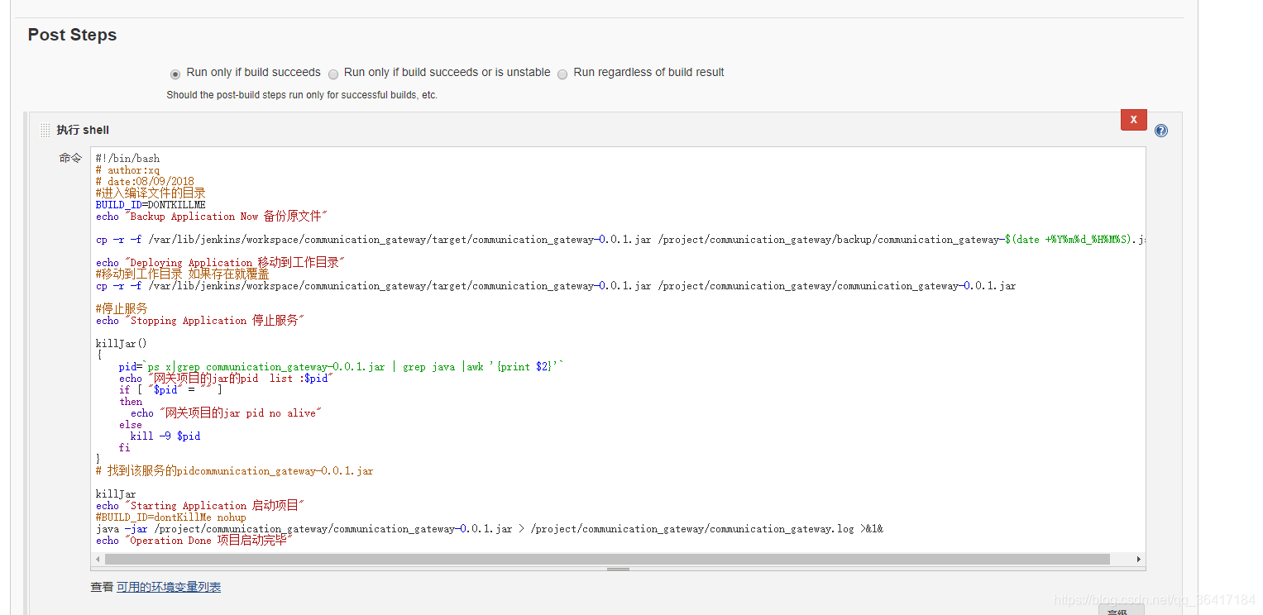Click the 'echo "Starting Application 启动项目"' line

[200, 506]
